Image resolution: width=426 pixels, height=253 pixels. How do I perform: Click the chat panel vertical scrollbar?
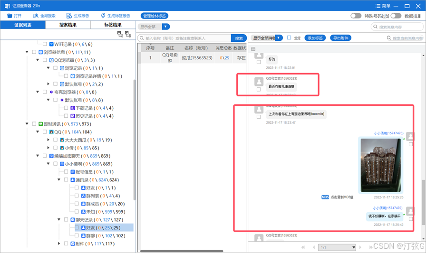tap(423, 202)
